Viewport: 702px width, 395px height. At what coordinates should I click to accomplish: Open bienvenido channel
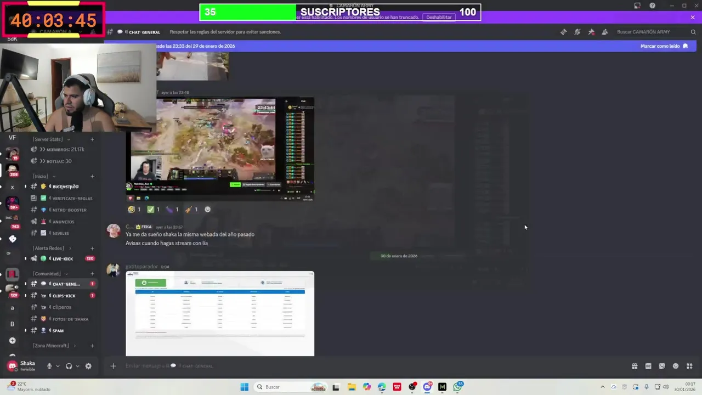63,187
